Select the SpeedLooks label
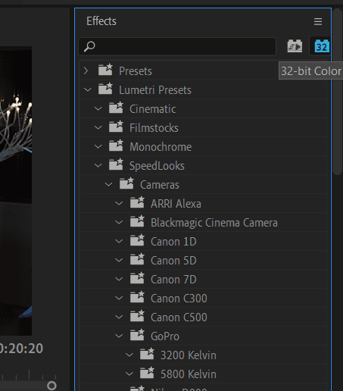Image resolution: width=343 pixels, height=391 pixels. pyautogui.click(x=157, y=166)
